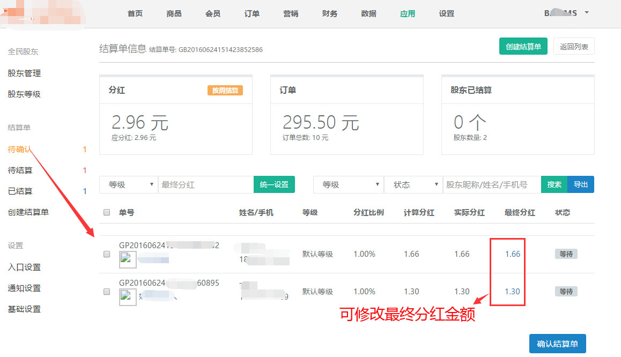Expand the 状态 filter dropdown

tap(413, 184)
